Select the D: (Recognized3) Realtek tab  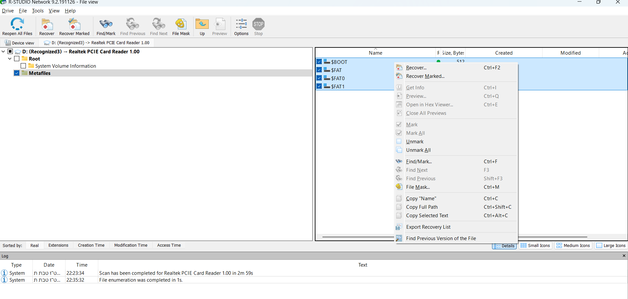point(97,43)
